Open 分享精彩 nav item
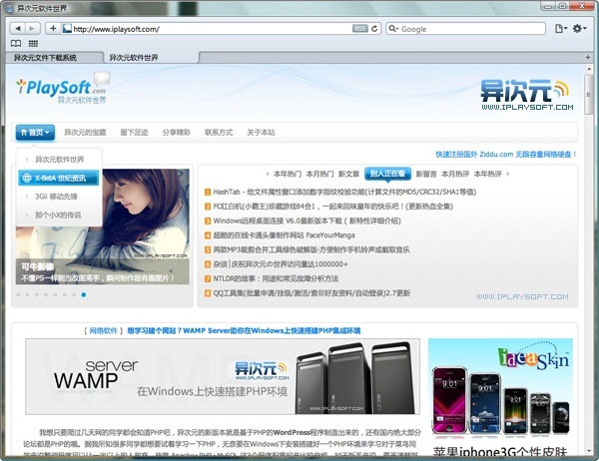Image resolution: width=599 pixels, height=461 pixels. click(176, 133)
